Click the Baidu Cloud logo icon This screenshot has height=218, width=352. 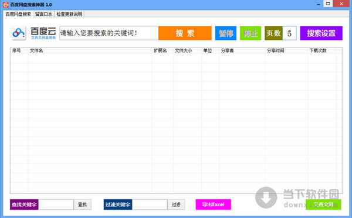pyautogui.click(x=19, y=33)
